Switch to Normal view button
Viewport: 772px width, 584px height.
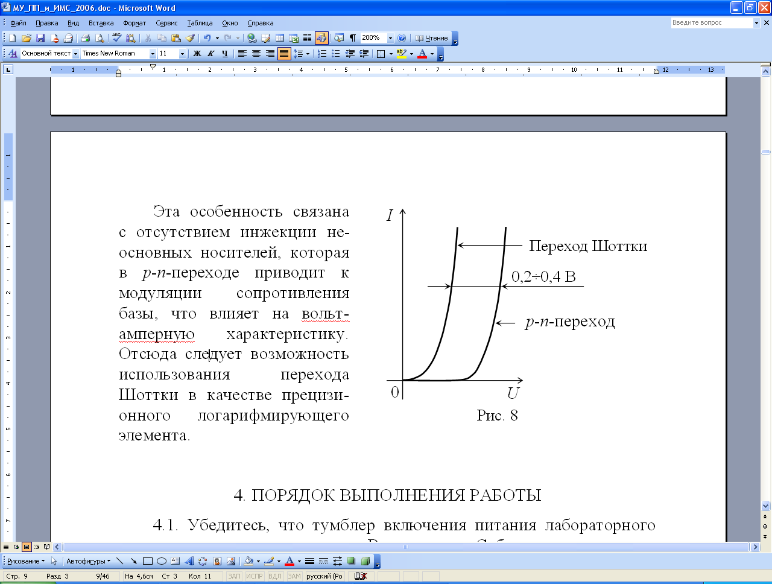pyautogui.click(x=6, y=547)
